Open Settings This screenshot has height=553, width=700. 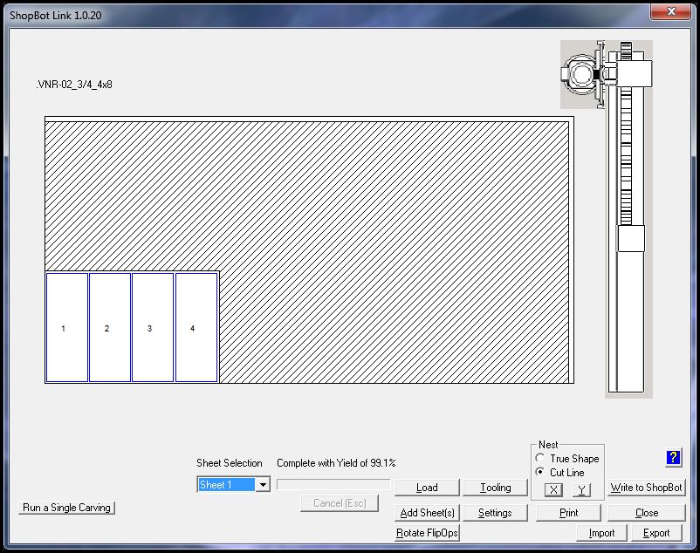495,513
